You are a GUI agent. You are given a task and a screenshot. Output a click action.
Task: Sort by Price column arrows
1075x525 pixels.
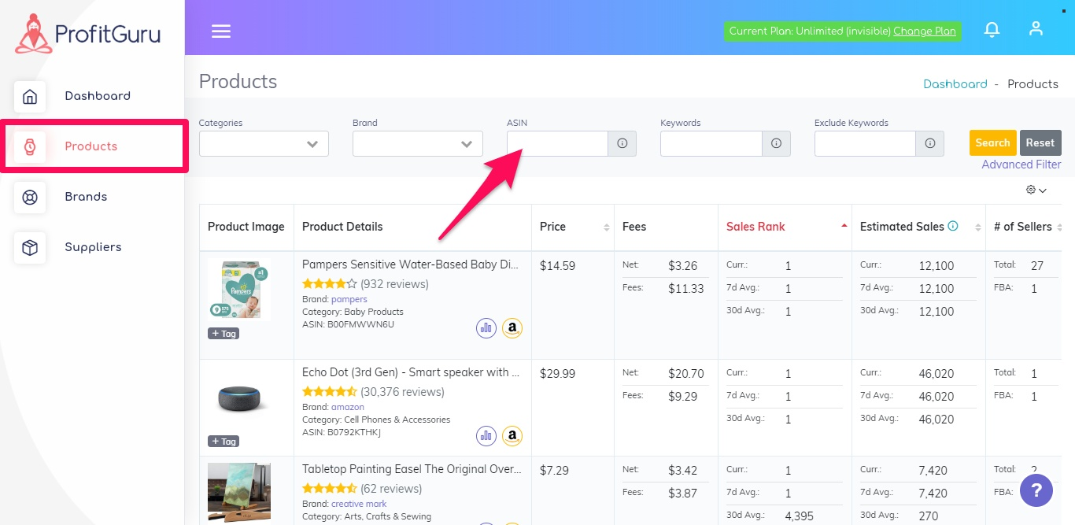click(x=606, y=227)
